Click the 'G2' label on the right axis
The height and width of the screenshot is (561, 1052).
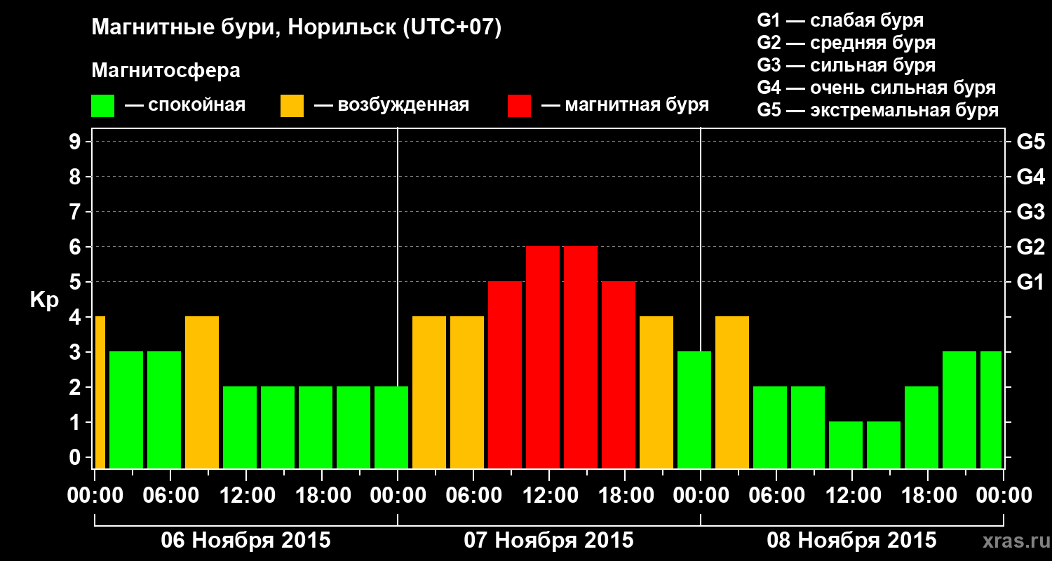tap(1030, 247)
